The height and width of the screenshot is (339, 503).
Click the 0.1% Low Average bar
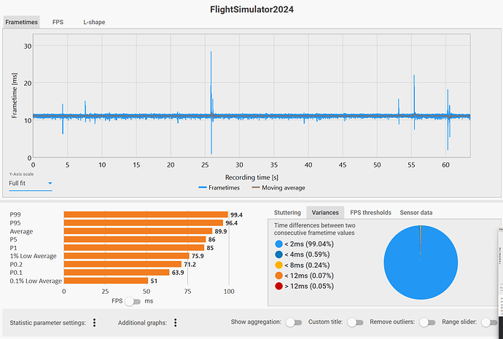[x=106, y=281]
